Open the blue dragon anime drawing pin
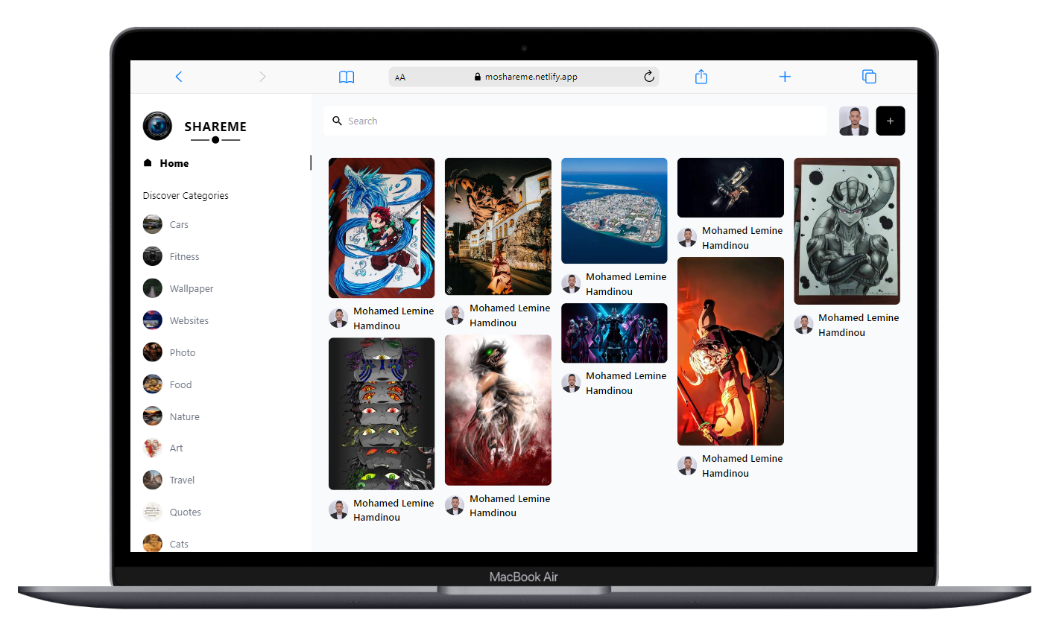This screenshot has width=1059, height=622. [x=382, y=228]
